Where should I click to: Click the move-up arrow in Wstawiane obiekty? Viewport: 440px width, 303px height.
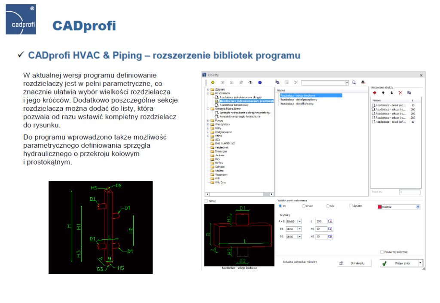click(383, 92)
